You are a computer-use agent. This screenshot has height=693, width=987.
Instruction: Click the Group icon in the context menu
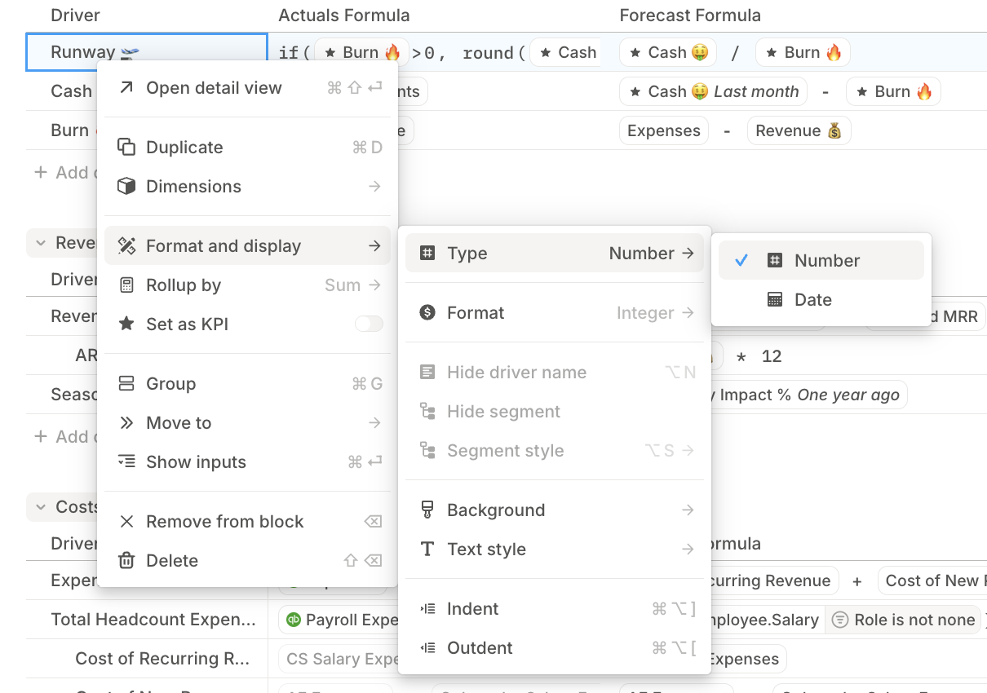[x=126, y=384]
